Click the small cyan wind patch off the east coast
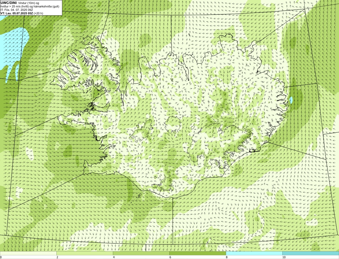The width and height of the screenshot is (339, 259). click(x=291, y=100)
